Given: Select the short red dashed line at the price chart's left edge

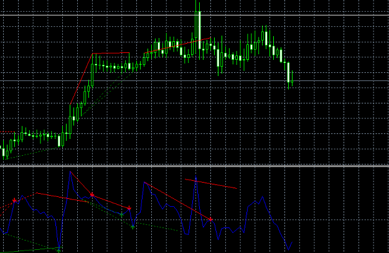Looking at the screenshot, I should click(x=7, y=132).
